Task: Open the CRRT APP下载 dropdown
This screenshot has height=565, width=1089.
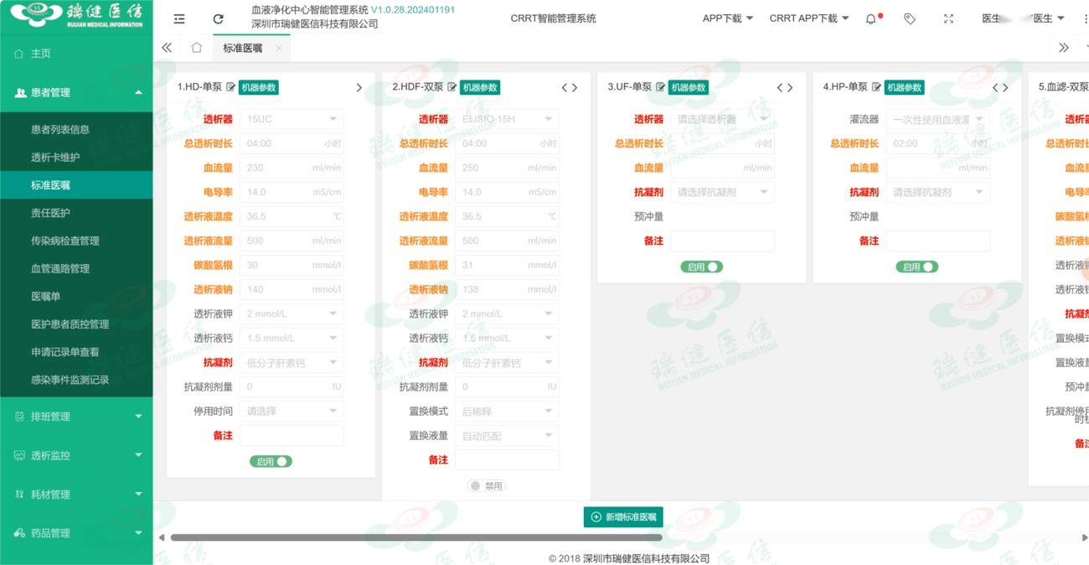Action: tap(808, 18)
